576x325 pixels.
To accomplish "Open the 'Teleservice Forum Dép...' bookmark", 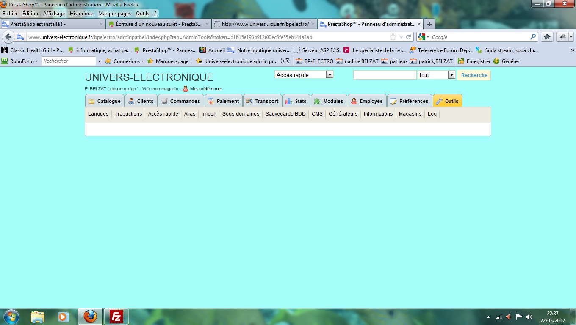I will click(441, 50).
